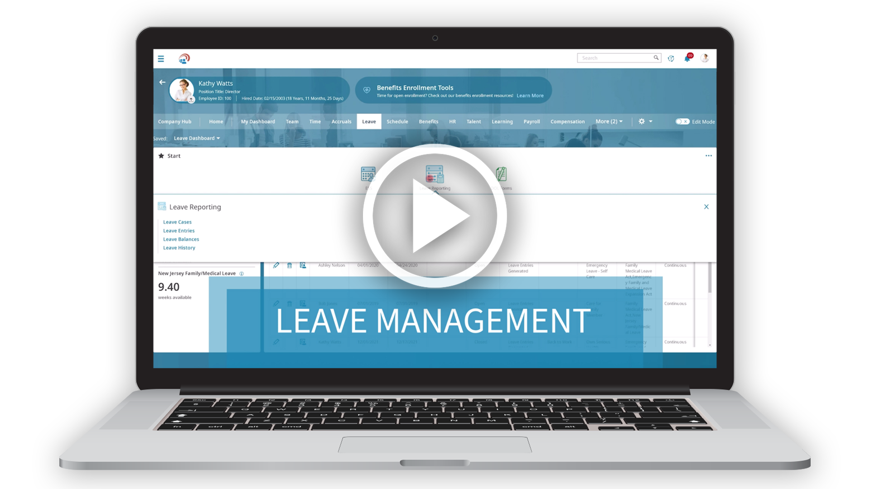Click the settings gear dropdown in toolbar
Image resolution: width=870 pixels, height=489 pixels.
(645, 121)
